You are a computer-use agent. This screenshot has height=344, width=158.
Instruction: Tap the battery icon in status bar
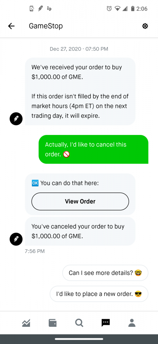(132, 9)
